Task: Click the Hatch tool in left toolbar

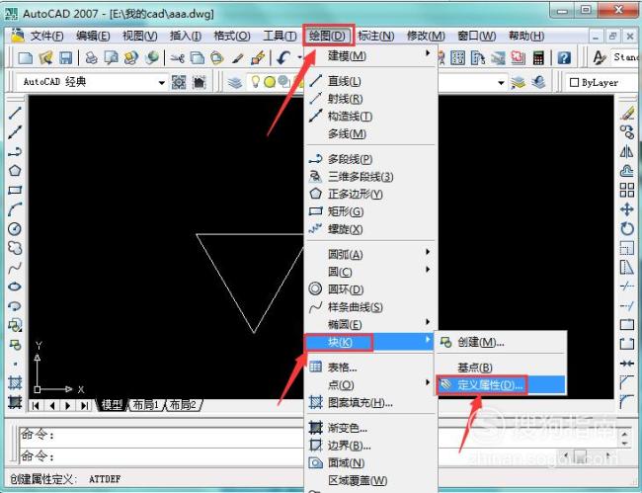Action: coord(15,383)
